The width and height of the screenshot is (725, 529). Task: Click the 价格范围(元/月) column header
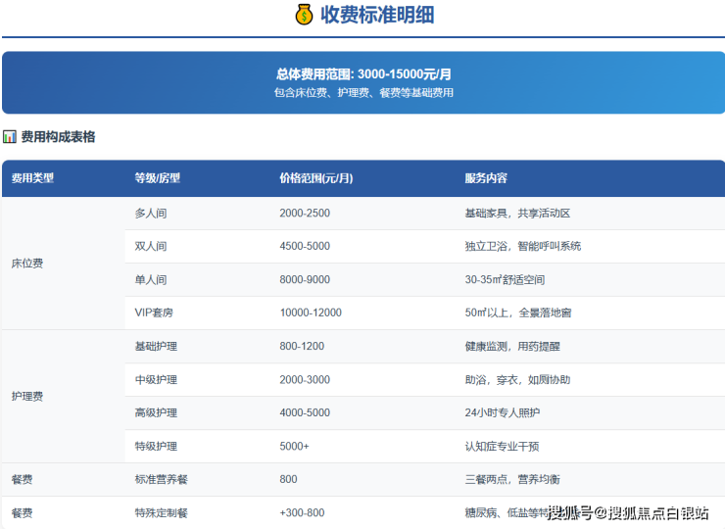315,178
